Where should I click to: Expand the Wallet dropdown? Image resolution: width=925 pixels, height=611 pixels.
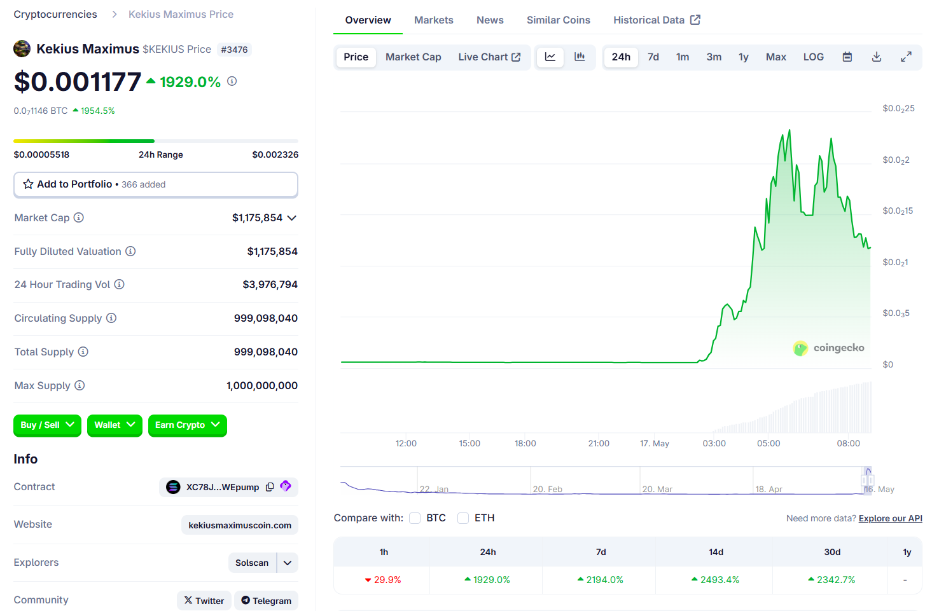click(115, 425)
